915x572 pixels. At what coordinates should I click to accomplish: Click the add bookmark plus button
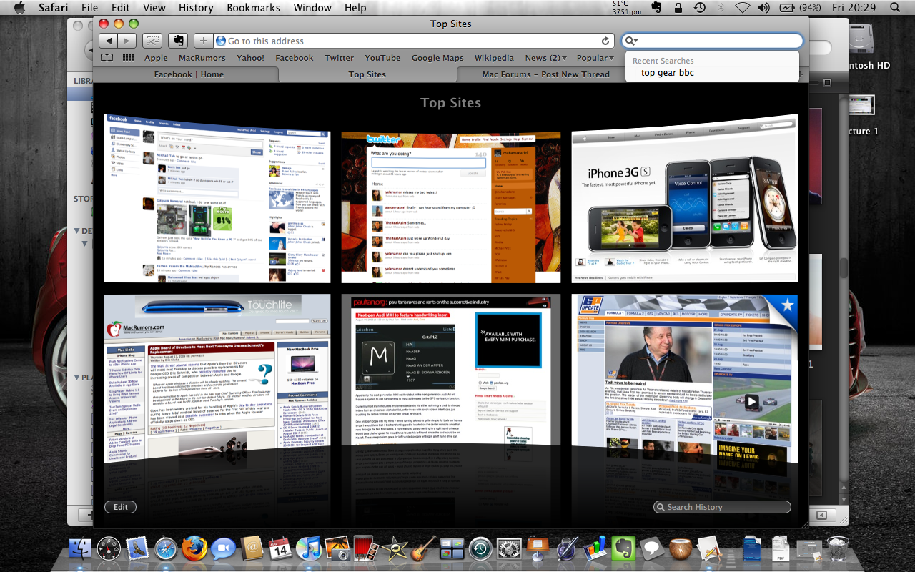(204, 41)
